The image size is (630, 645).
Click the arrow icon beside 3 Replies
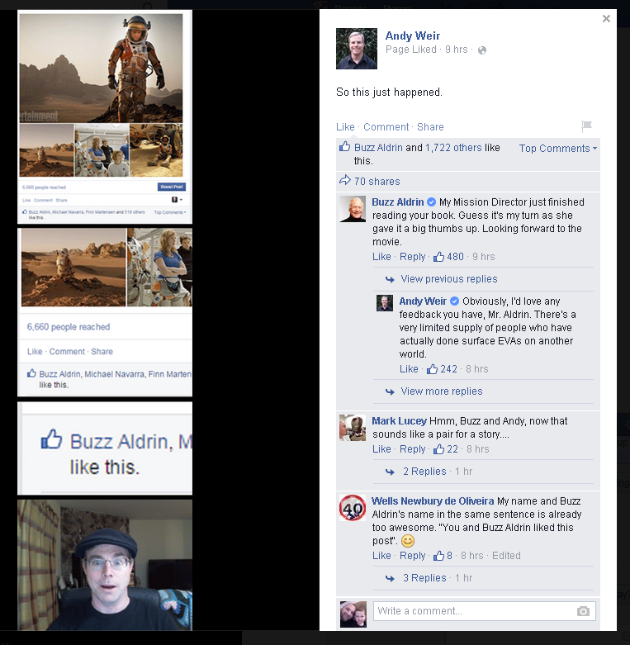click(390, 579)
